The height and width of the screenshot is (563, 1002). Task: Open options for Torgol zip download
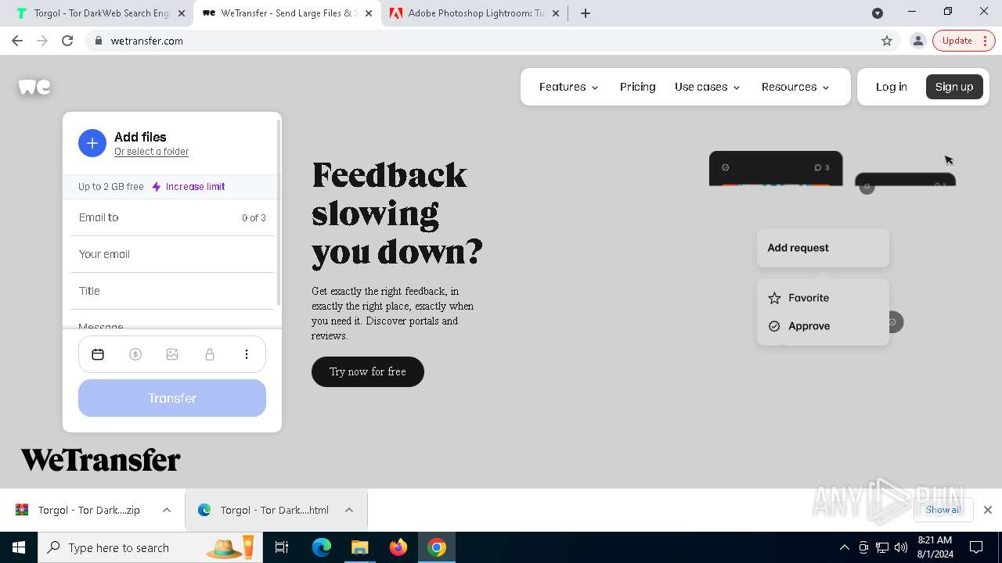point(167,510)
